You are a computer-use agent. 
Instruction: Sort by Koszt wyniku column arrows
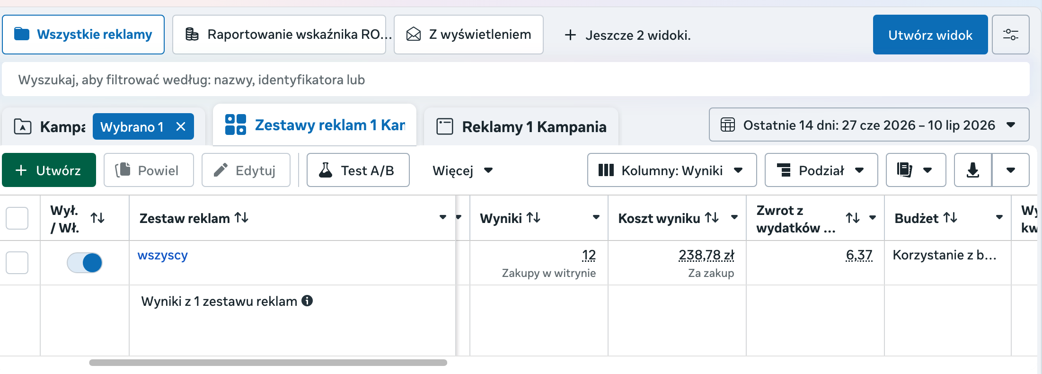coord(712,218)
